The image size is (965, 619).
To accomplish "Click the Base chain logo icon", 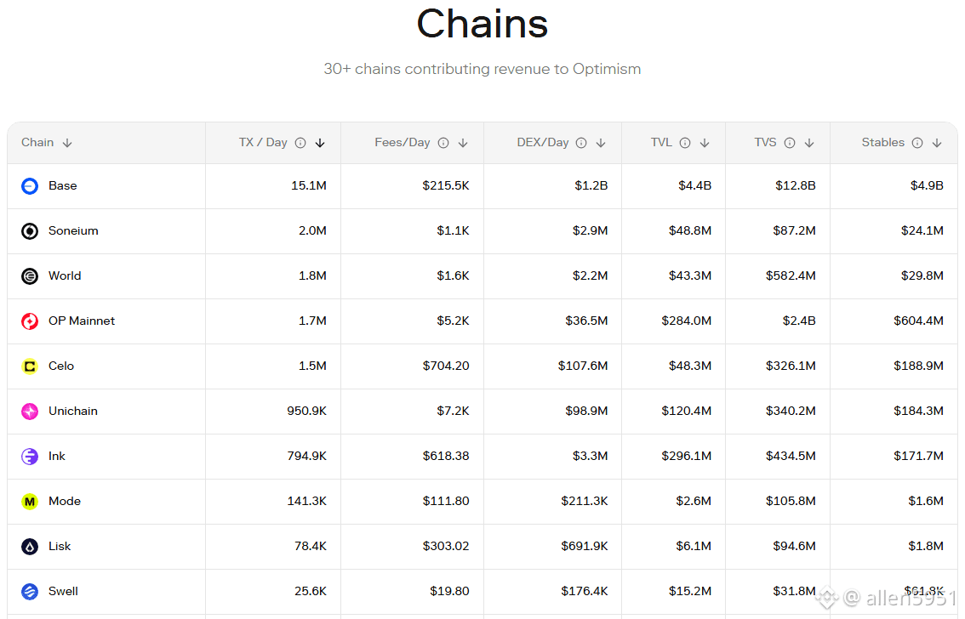I will [30, 186].
